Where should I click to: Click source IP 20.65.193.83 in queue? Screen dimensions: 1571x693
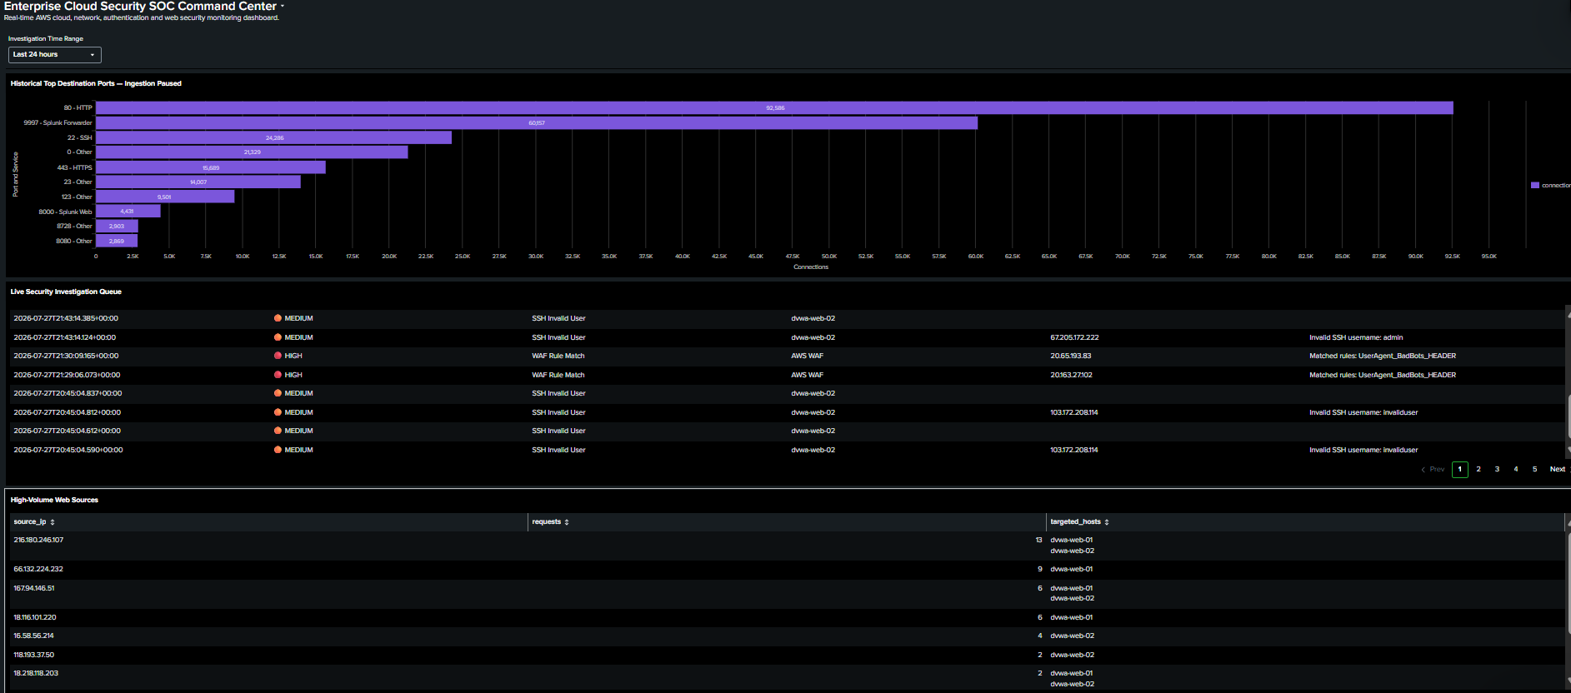[1070, 356]
